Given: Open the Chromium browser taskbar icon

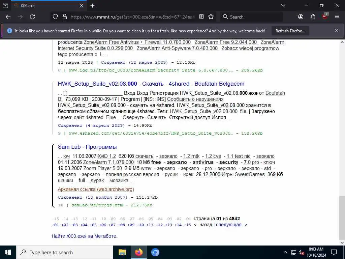Looking at the screenshot, I should (155, 252).
